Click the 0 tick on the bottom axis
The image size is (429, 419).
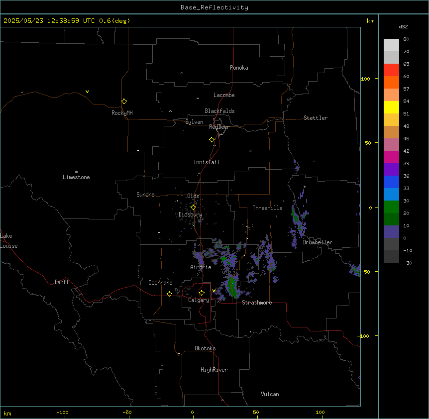(192, 412)
